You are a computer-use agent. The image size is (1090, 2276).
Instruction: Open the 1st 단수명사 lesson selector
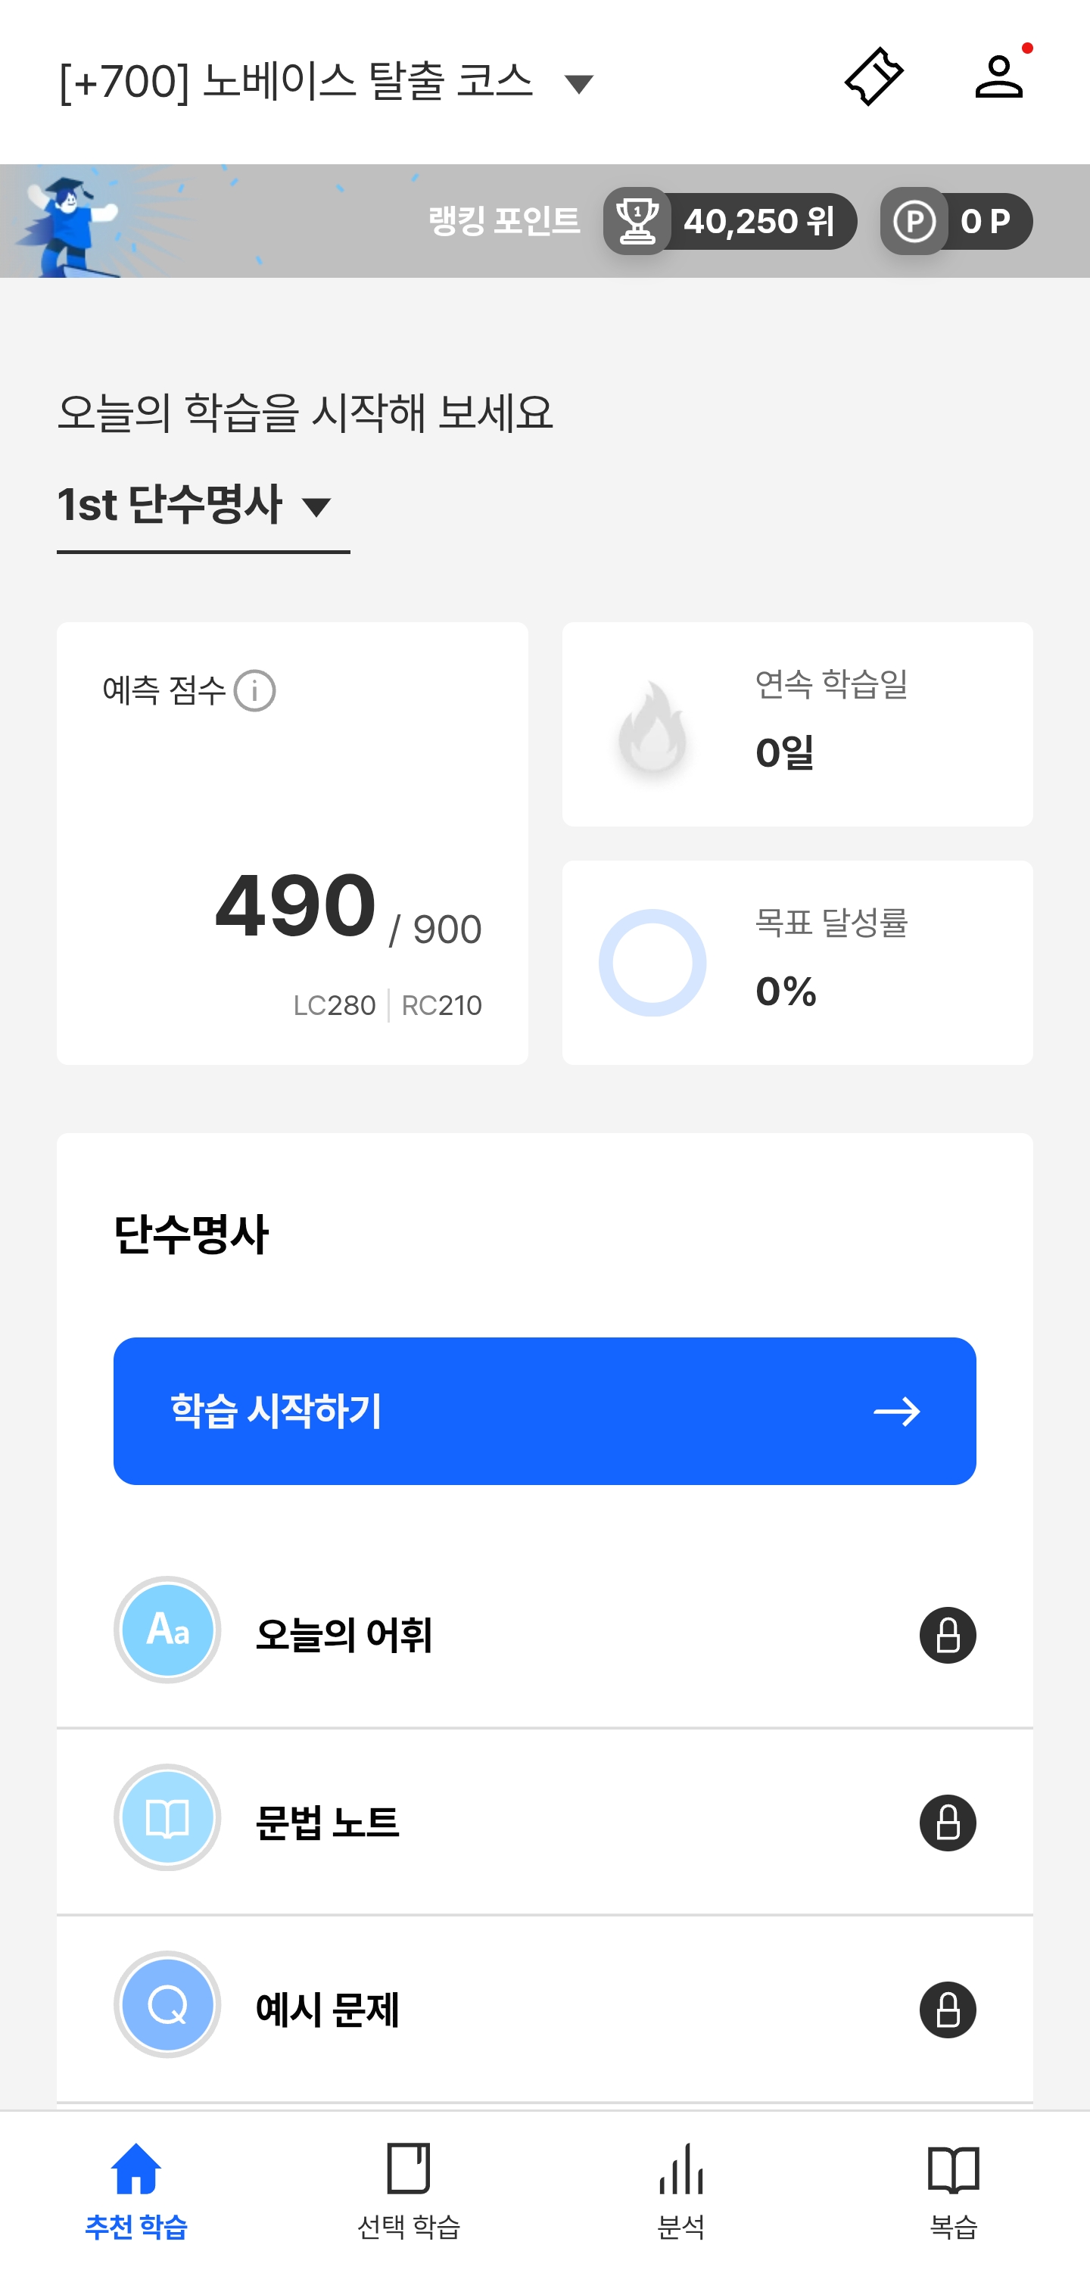point(195,506)
